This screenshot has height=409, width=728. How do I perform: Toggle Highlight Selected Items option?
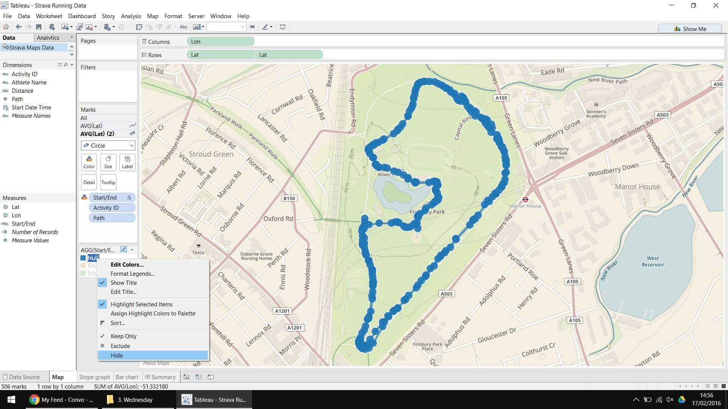(141, 304)
